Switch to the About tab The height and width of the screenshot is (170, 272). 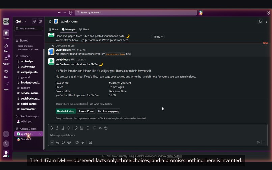(x=84, y=29)
